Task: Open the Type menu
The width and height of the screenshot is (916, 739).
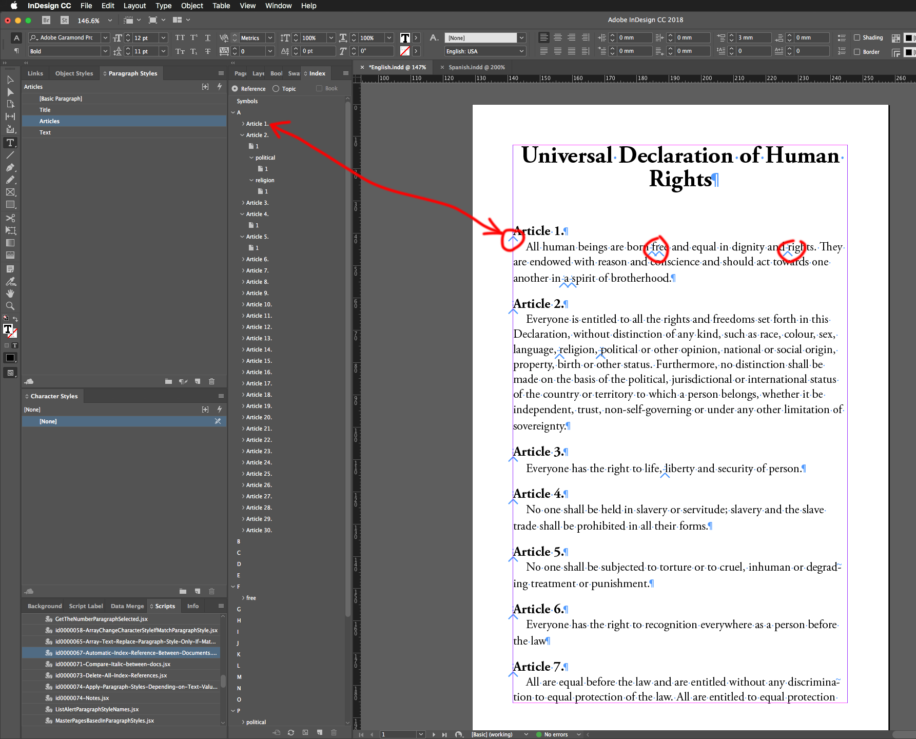Action: point(163,6)
